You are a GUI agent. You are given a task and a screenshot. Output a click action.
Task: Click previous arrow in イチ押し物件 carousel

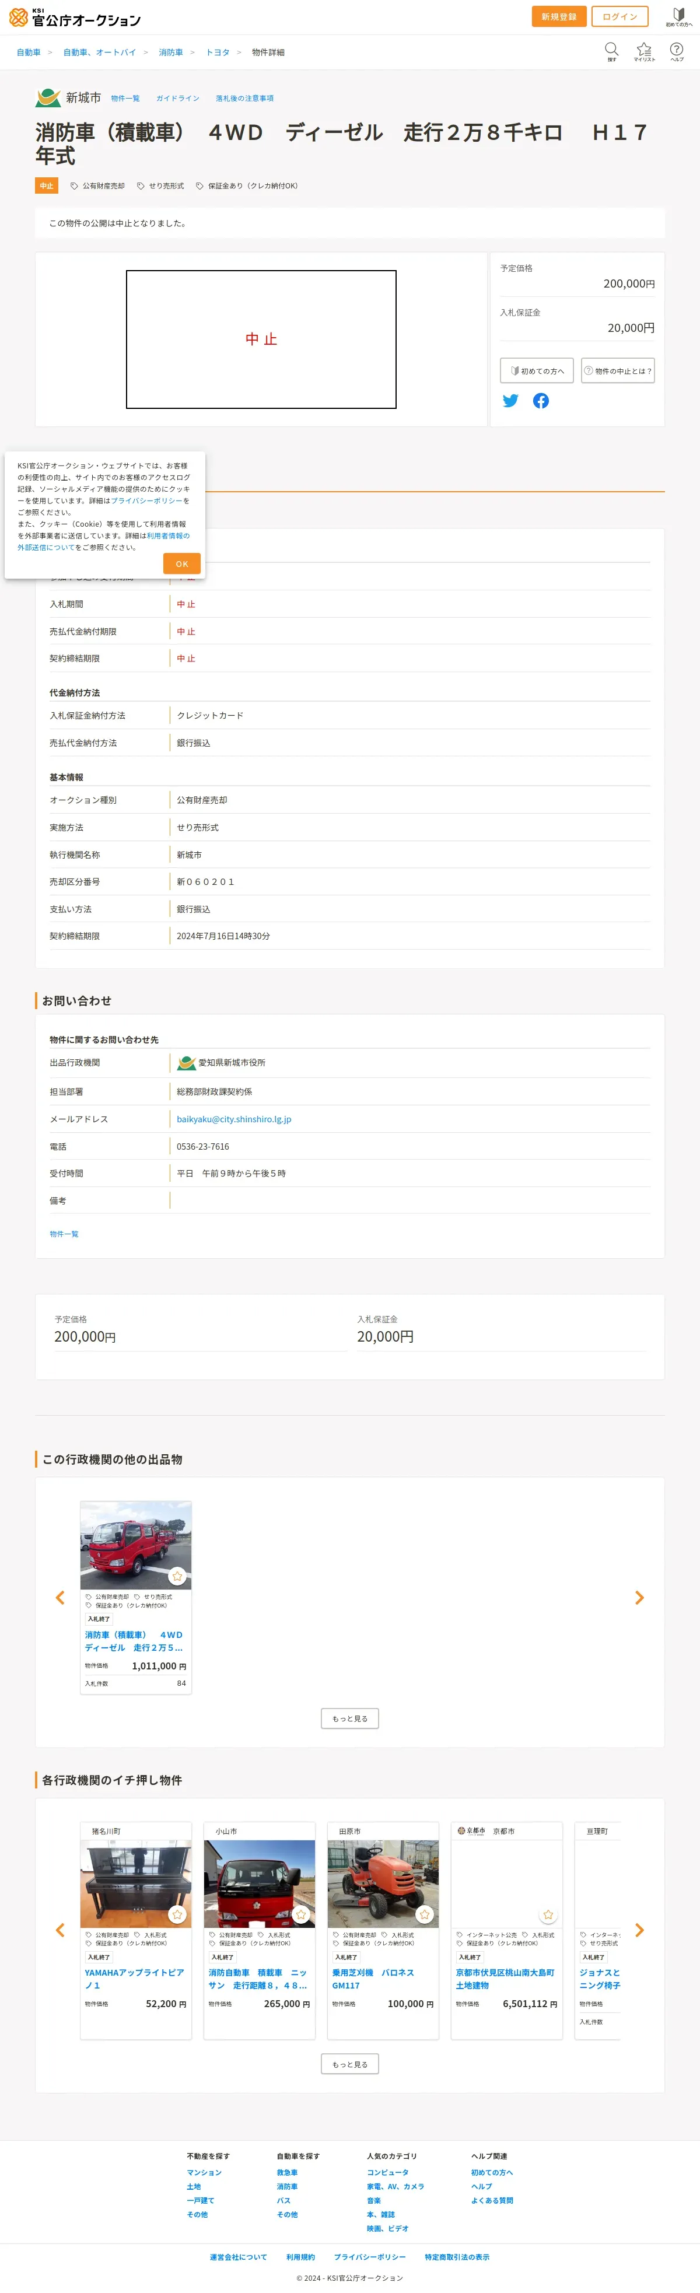point(61,1930)
